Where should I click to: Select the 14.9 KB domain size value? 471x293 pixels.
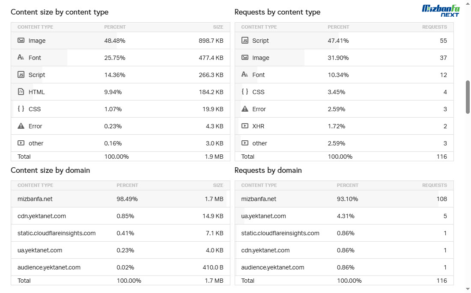point(213,216)
